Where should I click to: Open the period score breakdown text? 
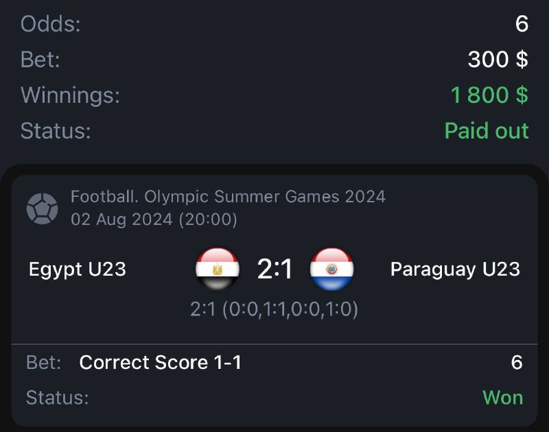pyautogui.click(x=274, y=309)
